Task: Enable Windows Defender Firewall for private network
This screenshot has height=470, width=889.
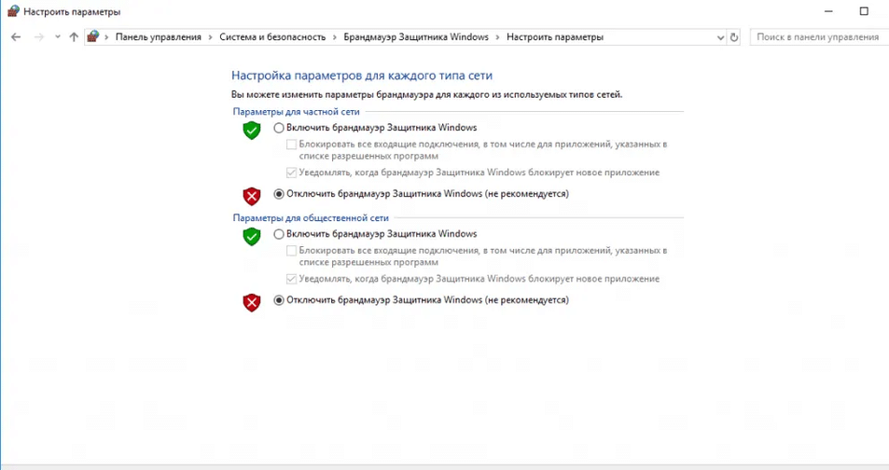Action: tap(279, 128)
